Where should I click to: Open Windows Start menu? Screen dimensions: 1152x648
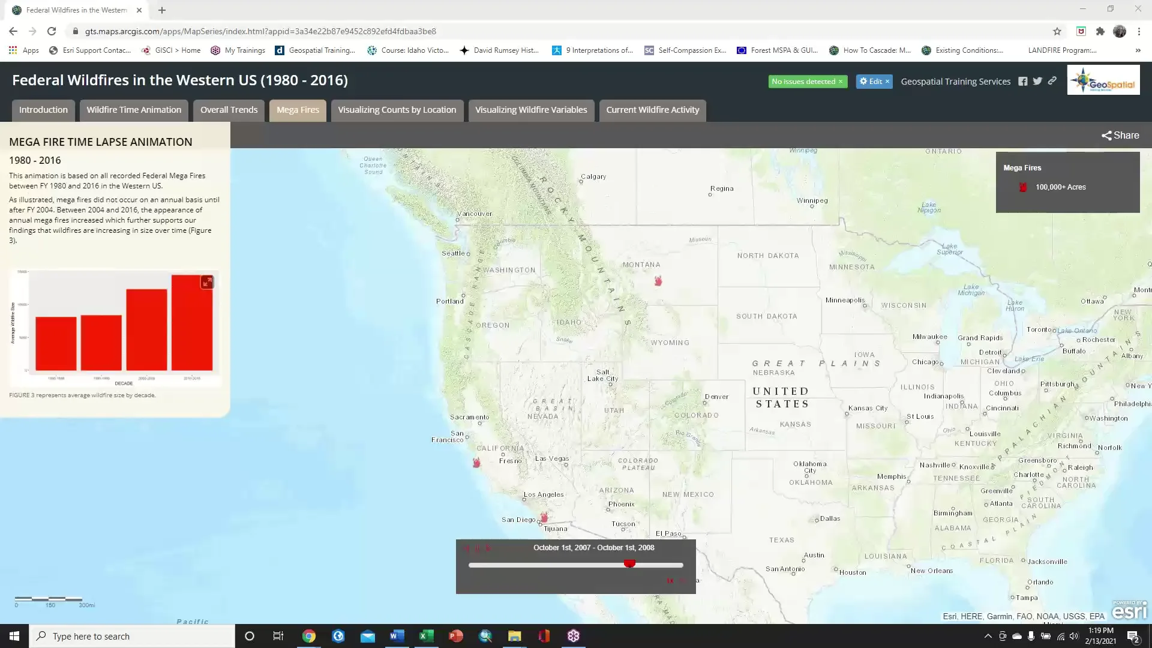tap(14, 636)
